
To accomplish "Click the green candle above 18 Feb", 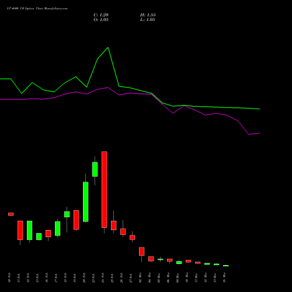I will coord(67,214).
